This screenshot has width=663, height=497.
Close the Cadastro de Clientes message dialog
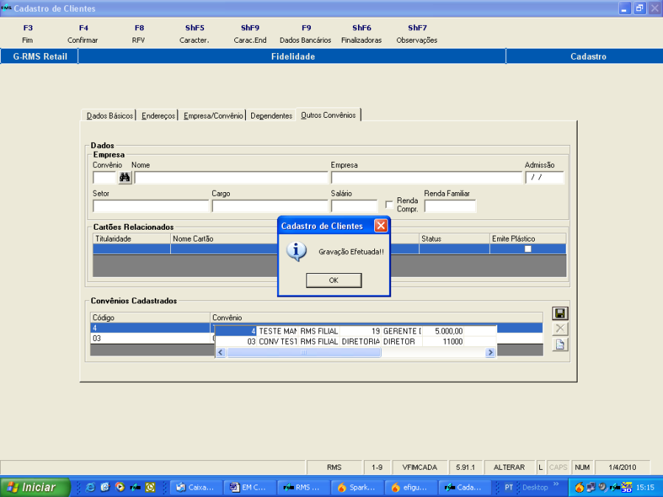[x=381, y=226]
